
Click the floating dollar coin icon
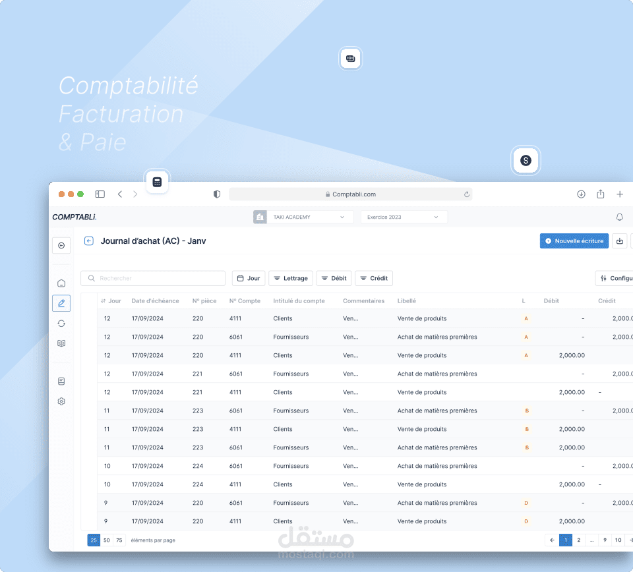pos(526,161)
